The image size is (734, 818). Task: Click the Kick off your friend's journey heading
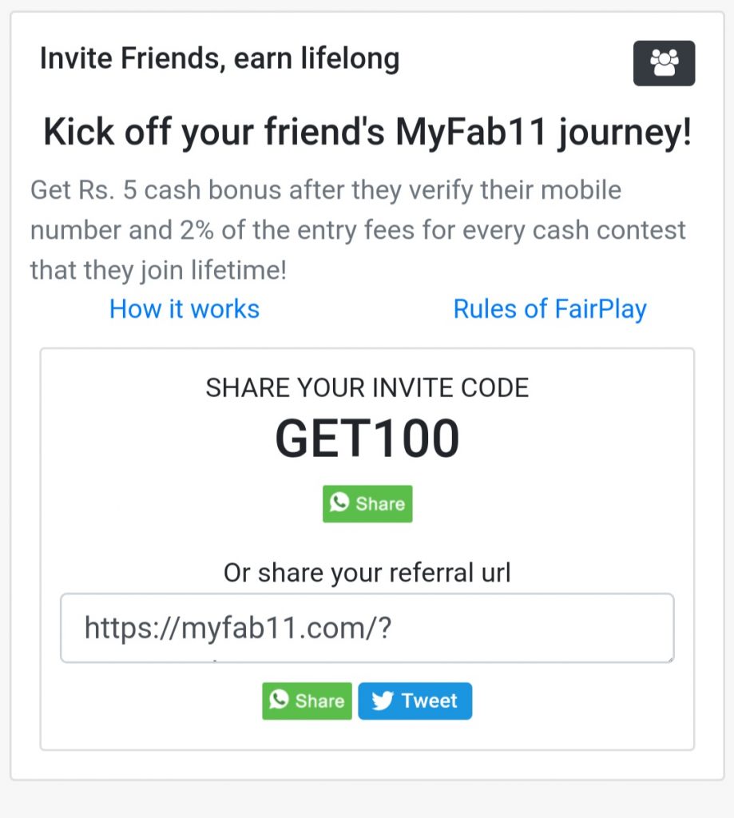coord(367,132)
